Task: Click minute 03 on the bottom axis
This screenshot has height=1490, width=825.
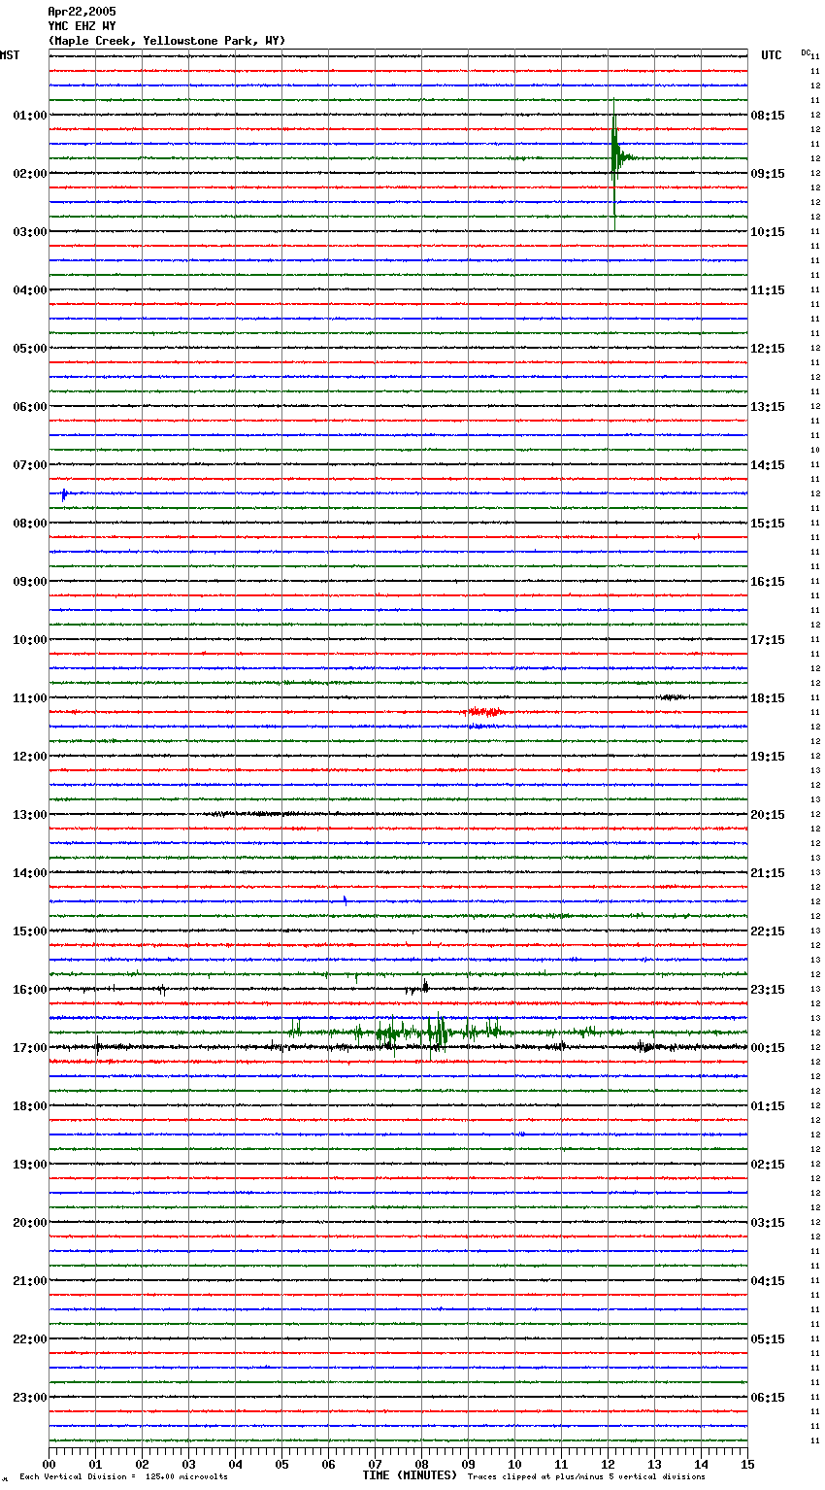Action: (188, 1464)
